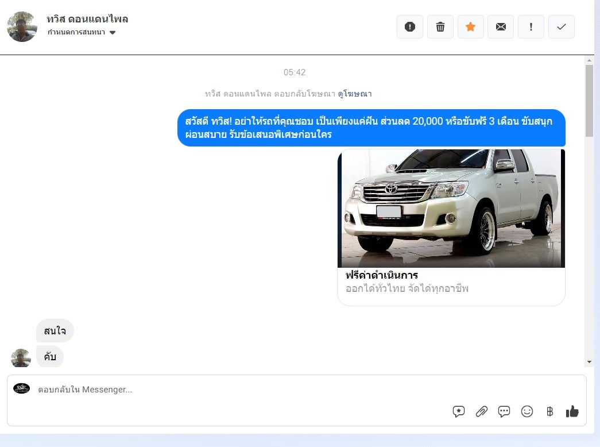This screenshot has height=447, width=600.
Task: Mark conversation unread via envelope icon
Action: [x=501, y=27]
